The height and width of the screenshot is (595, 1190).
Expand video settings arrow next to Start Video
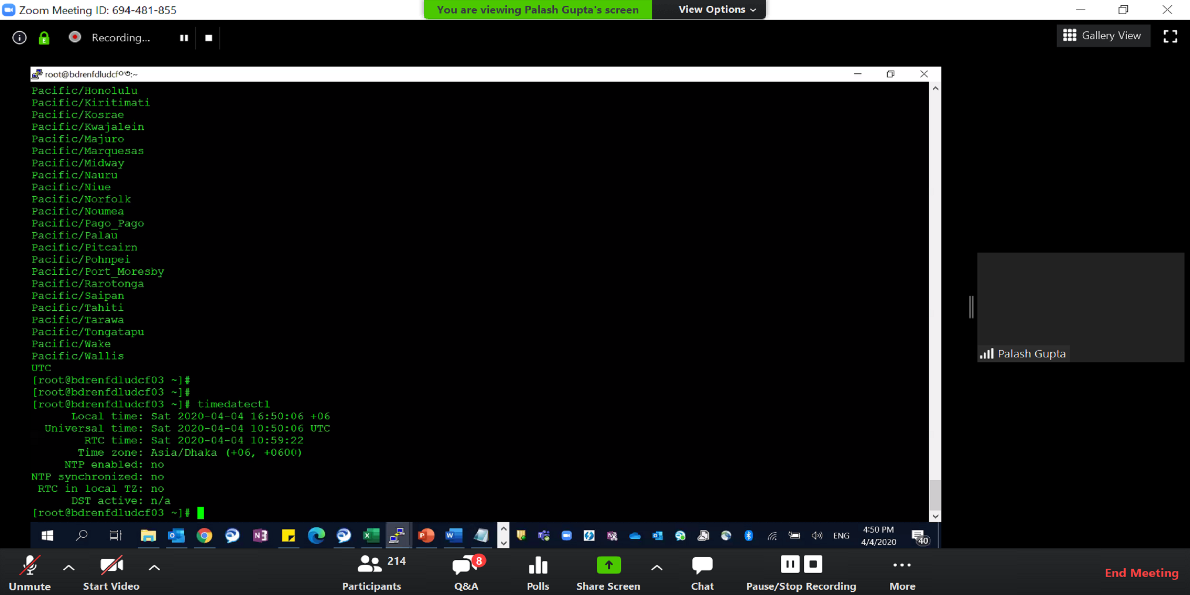point(154,567)
